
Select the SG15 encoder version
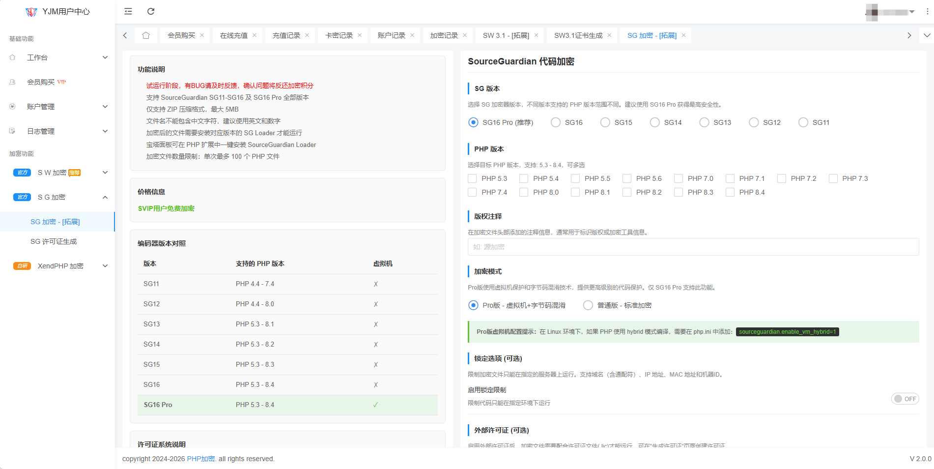click(x=605, y=122)
